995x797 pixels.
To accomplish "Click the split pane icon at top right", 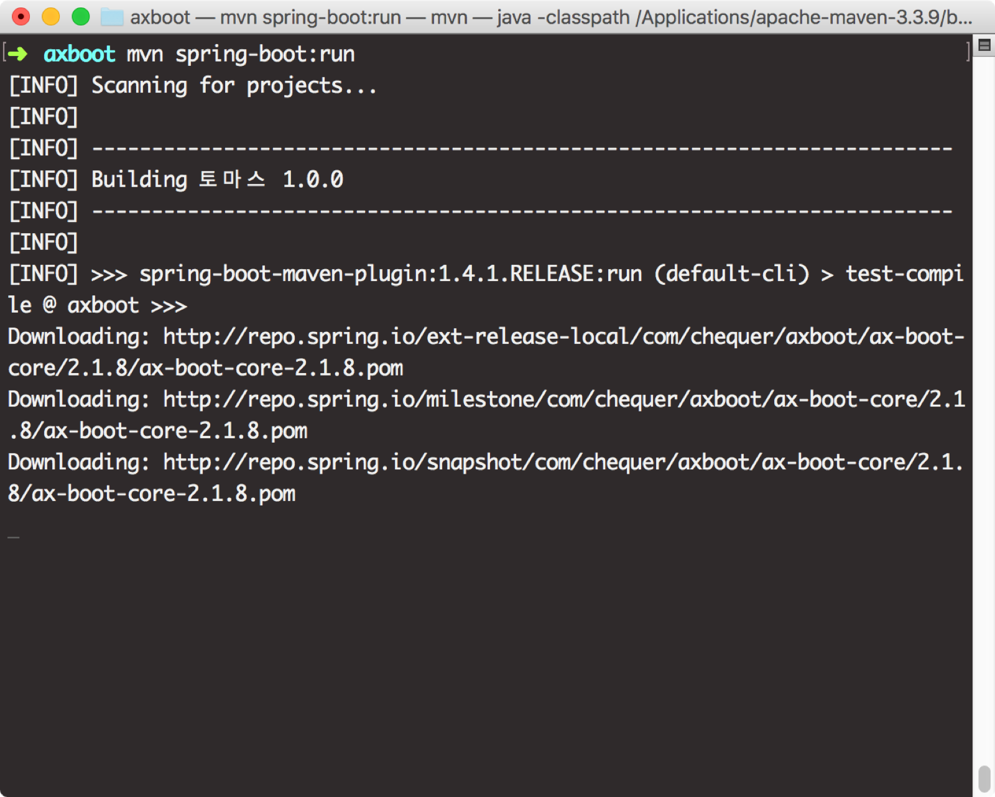I will [x=984, y=45].
